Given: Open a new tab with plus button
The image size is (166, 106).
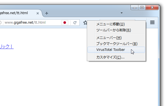Looking at the screenshot, I should 47,13.
